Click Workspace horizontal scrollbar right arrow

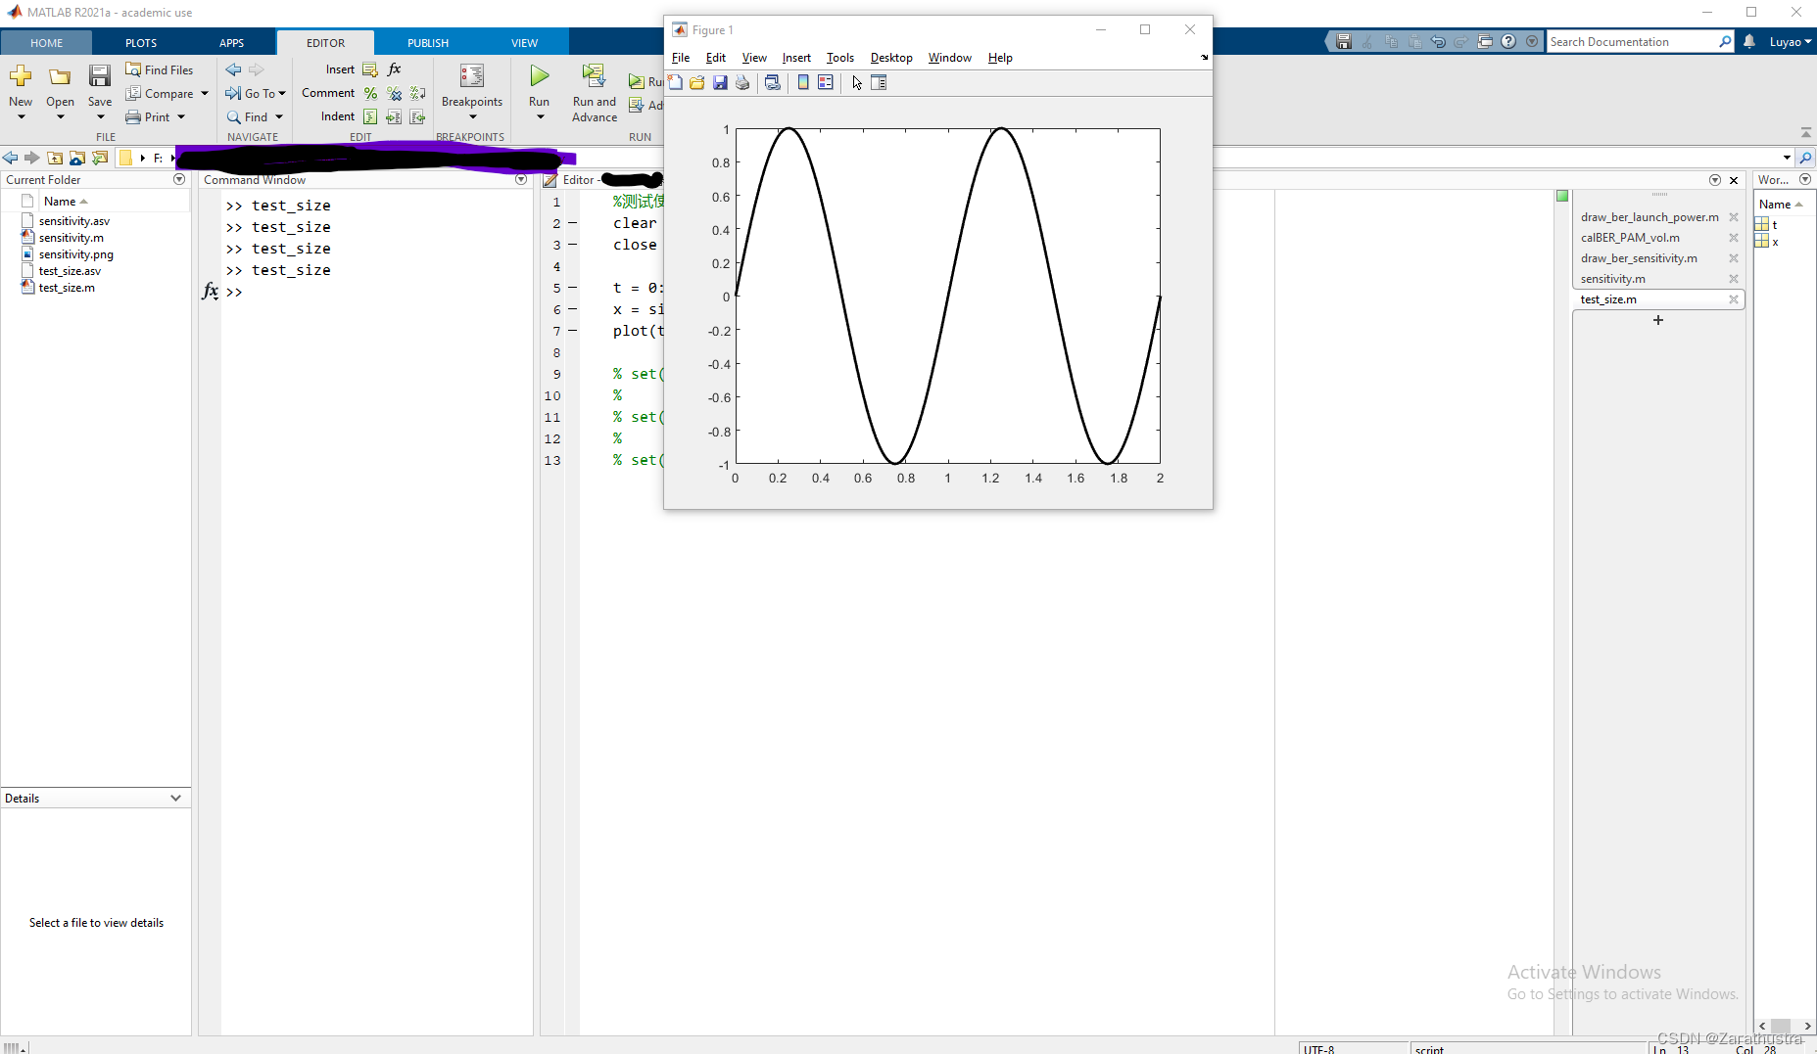(1807, 1026)
